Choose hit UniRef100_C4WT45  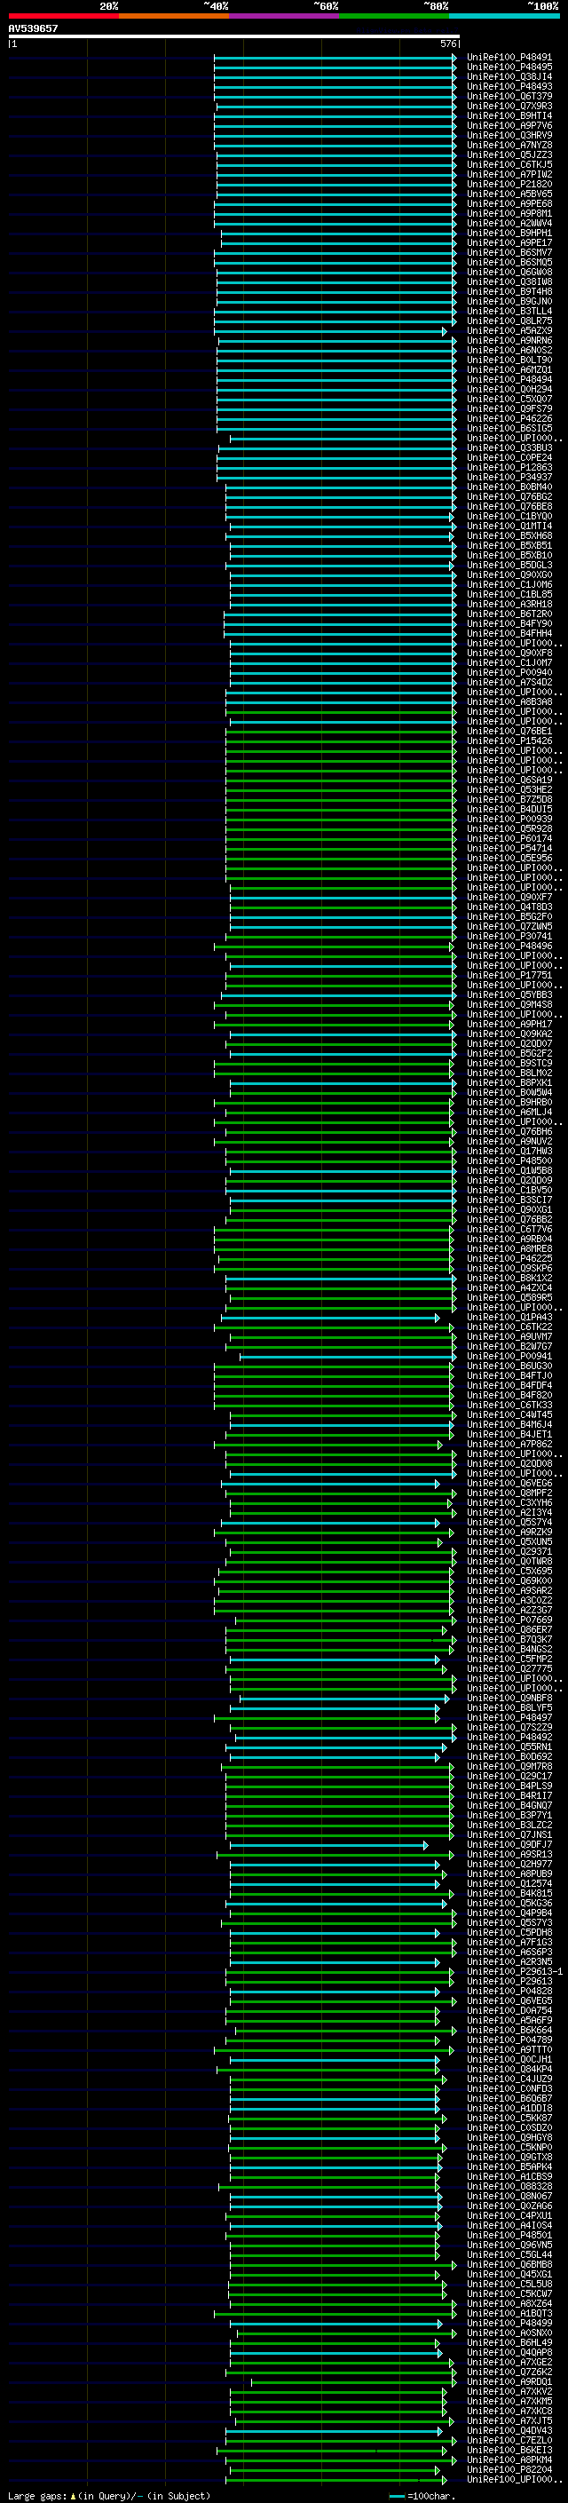(509, 1414)
